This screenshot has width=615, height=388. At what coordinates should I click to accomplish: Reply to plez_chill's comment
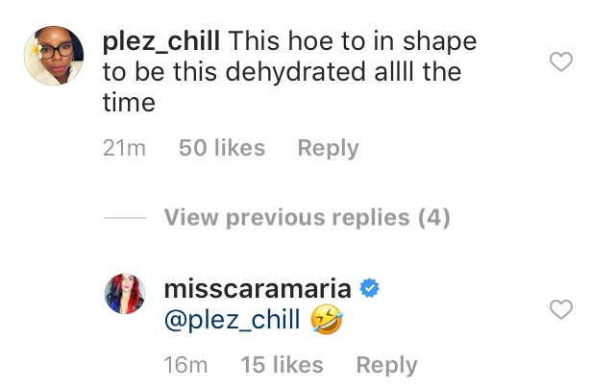click(328, 148)
